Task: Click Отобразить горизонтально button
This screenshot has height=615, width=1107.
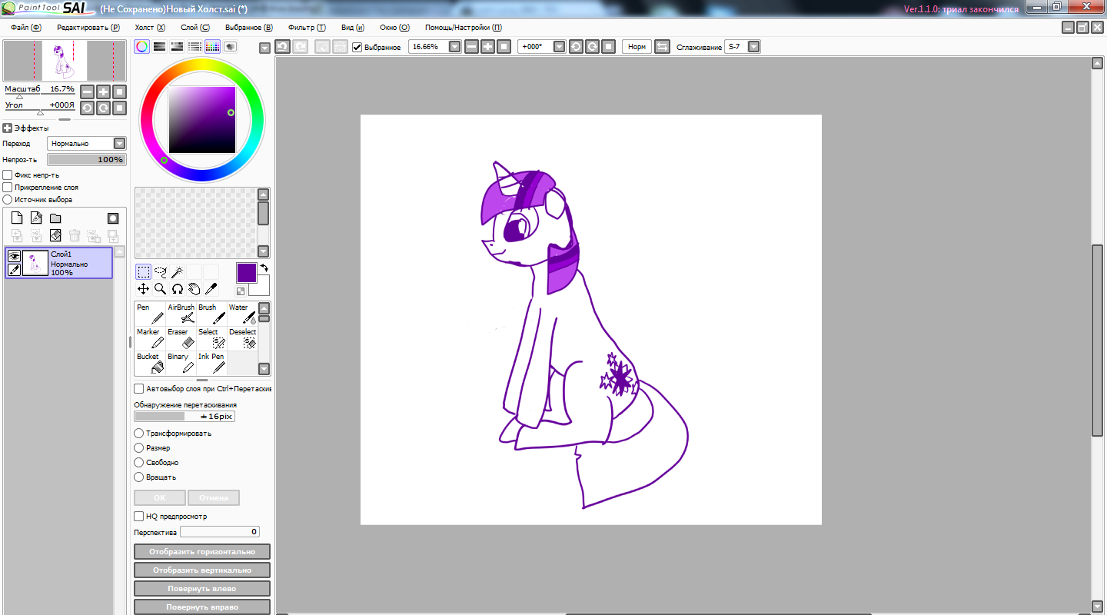Action: pos(202,552)
